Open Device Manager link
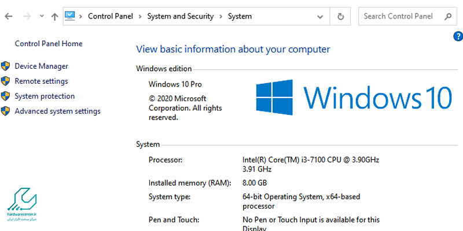 point(41,66)
